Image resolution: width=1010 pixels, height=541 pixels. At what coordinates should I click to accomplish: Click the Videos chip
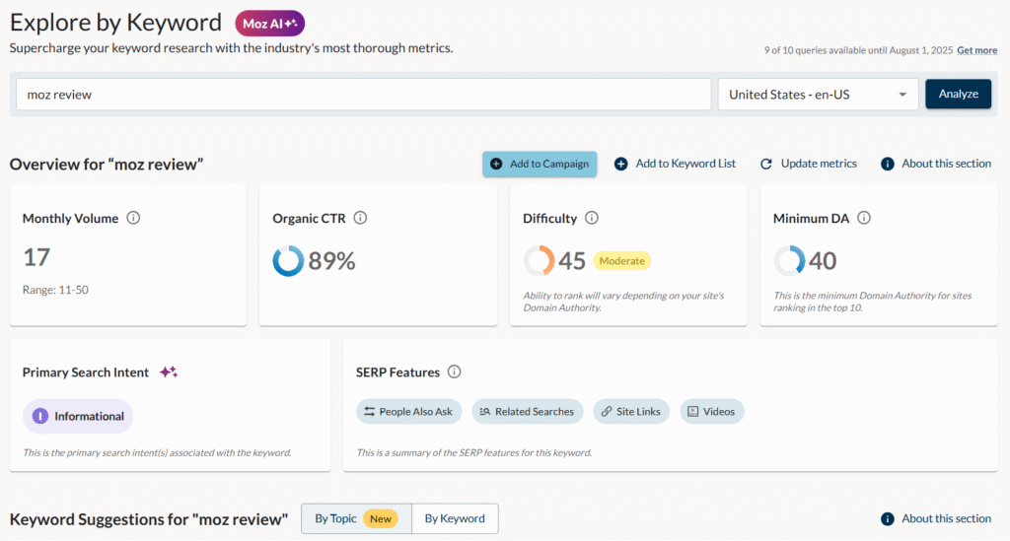click(712, 412)
